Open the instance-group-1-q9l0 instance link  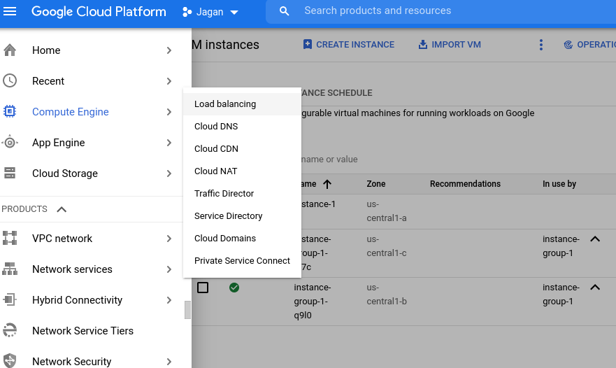coord(313,302)
